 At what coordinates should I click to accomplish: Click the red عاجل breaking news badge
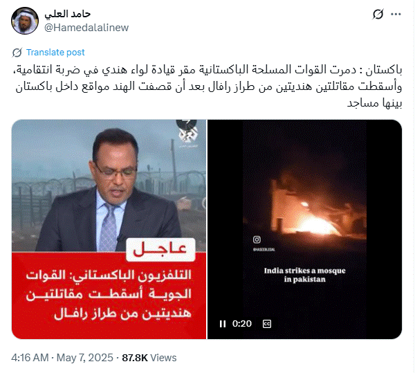coord(160,250)
